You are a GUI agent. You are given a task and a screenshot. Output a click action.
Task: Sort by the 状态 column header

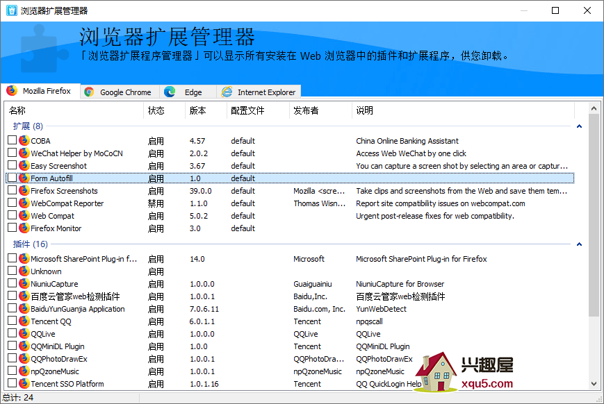pyautogui.click(x=164, y=110)
